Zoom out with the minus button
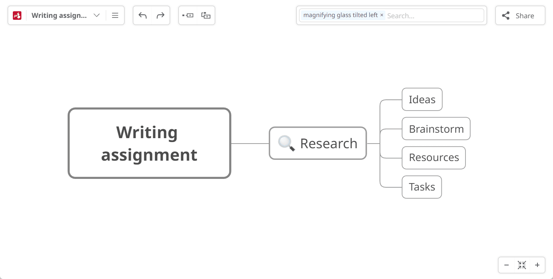Screen dimensions: 553x279 coord(506,265)
